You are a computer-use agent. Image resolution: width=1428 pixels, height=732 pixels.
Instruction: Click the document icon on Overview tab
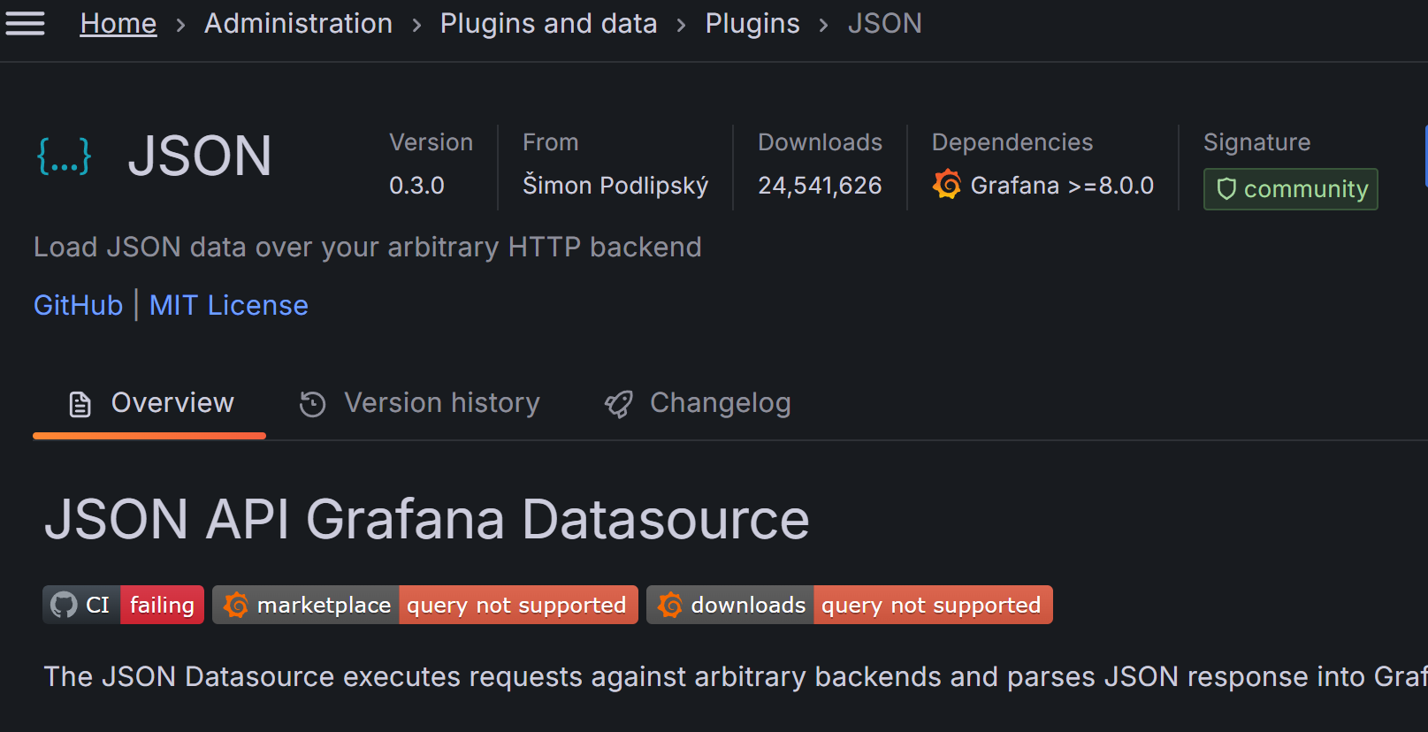[x=80, y=404]
